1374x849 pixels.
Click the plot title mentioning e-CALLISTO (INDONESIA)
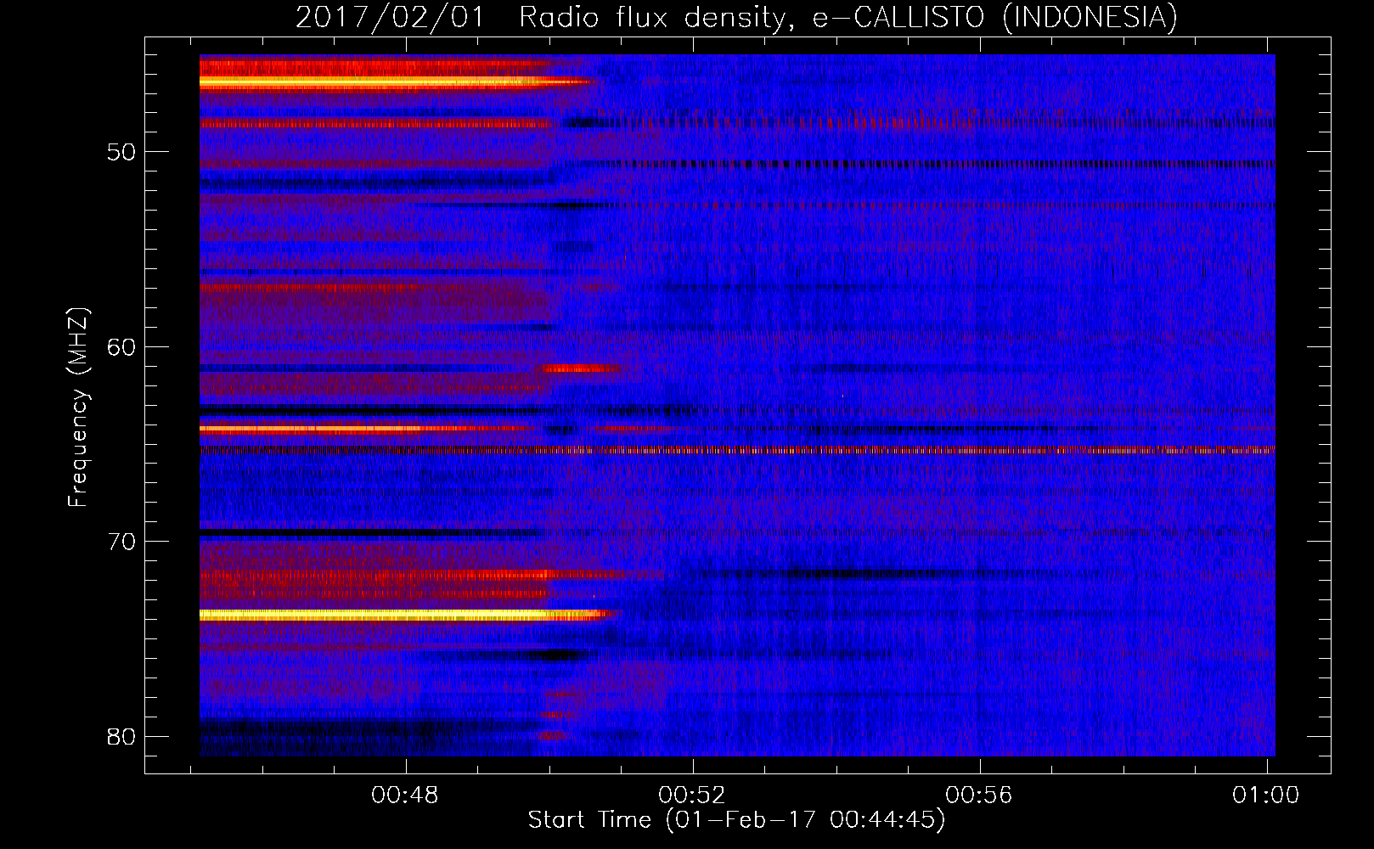click(x=736, y=18)
